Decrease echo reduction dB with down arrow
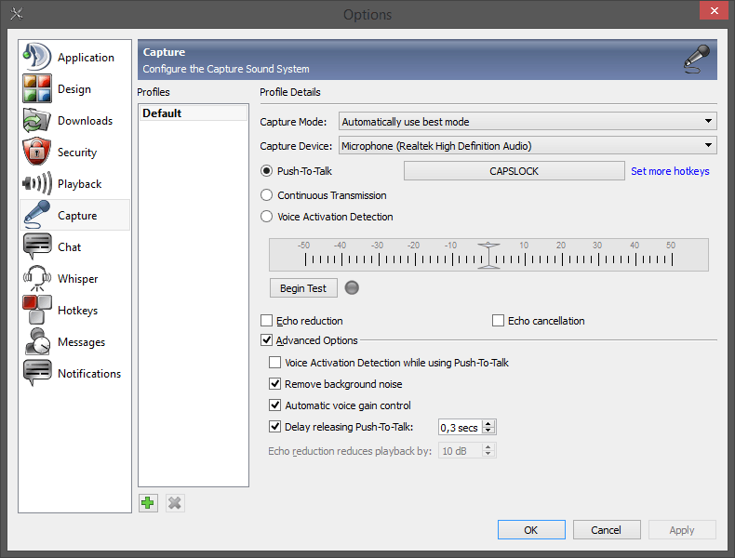735x558 pixels. pyautogui.click(x=488, y=454)
